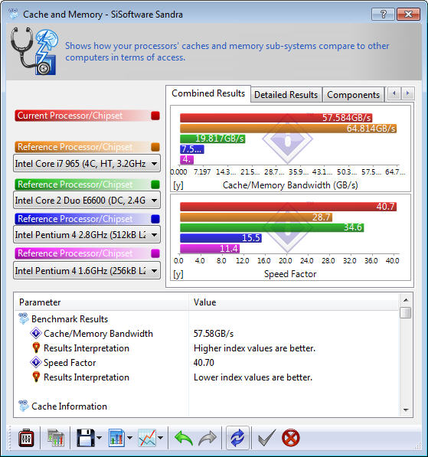Click the green Reference Processor/Chipset label
Image resolution: width=428 pixels, height=457 pixels.
pos(82,184)
